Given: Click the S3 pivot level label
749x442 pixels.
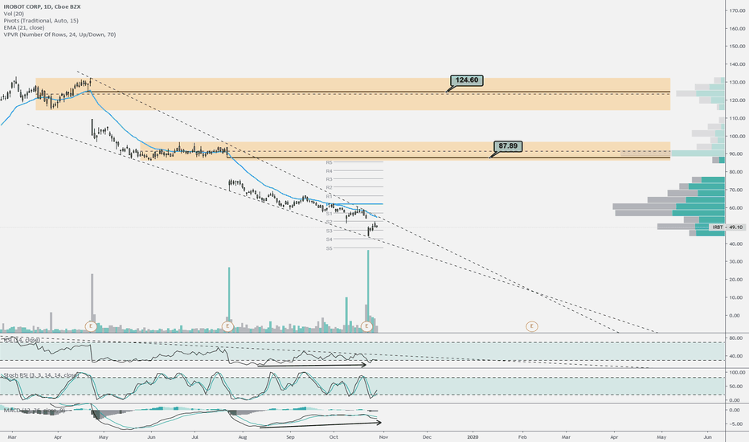Looking at the screenshot, I should coord(329,231).
